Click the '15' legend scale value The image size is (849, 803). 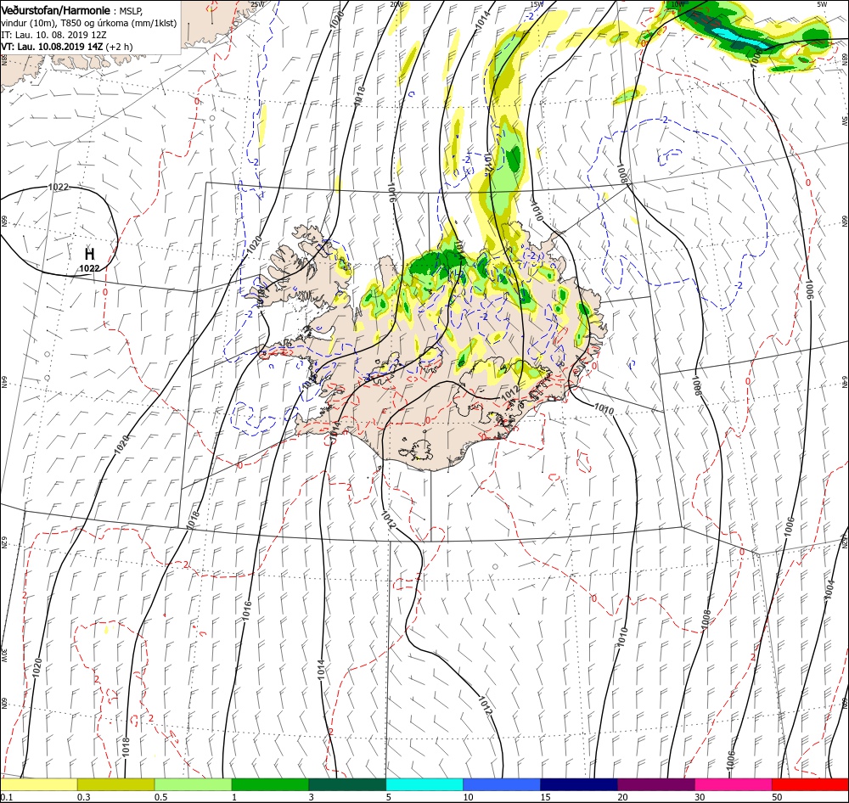545,797
